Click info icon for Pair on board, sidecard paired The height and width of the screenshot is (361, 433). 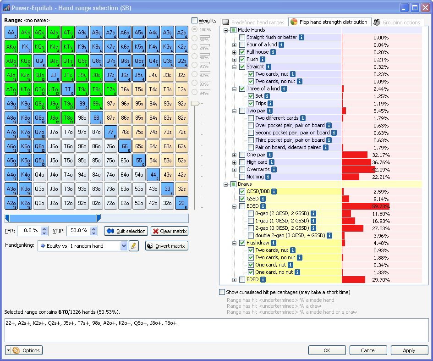click(326, 148)
